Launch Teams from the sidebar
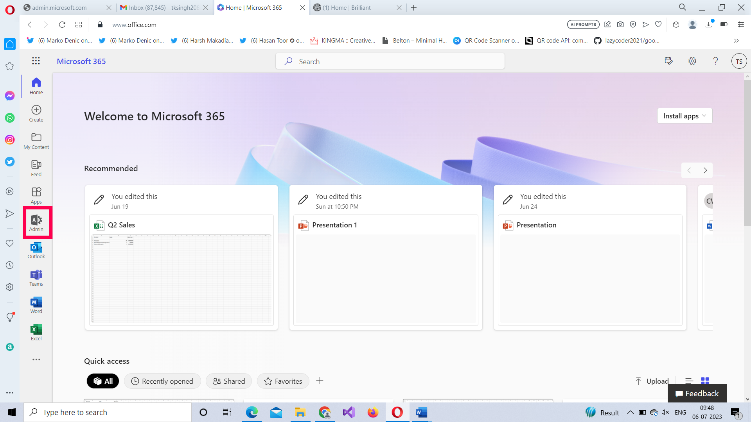Screen dimensions: 751x422 pyautogui.click(x=36, y=277)
